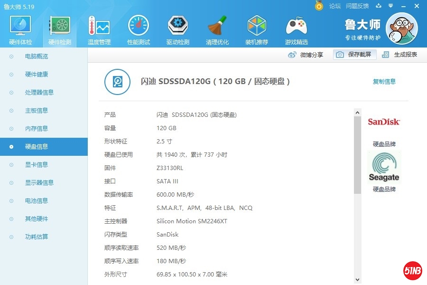Click scrollbar down arrow in details list
427x285 pixels.
pos(358,280)
